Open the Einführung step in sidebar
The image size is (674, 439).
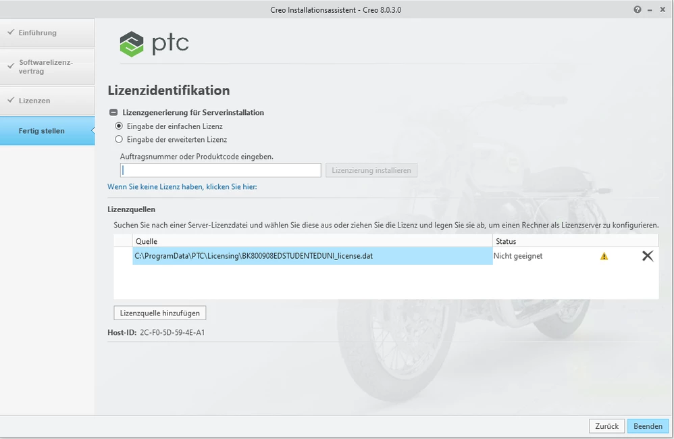[x=43, y=32]
